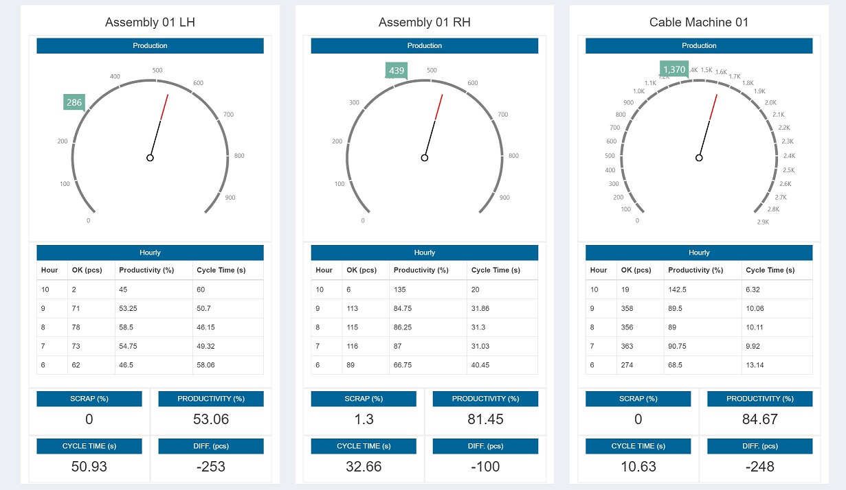Click the Hour column header in Assembly 01 LH table
Viewport: 846px width, 490px height.
(x=52, y=270)
